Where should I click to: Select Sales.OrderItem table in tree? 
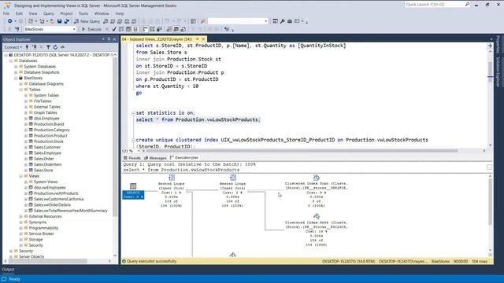pyautogui.click(x=47, y=164)
